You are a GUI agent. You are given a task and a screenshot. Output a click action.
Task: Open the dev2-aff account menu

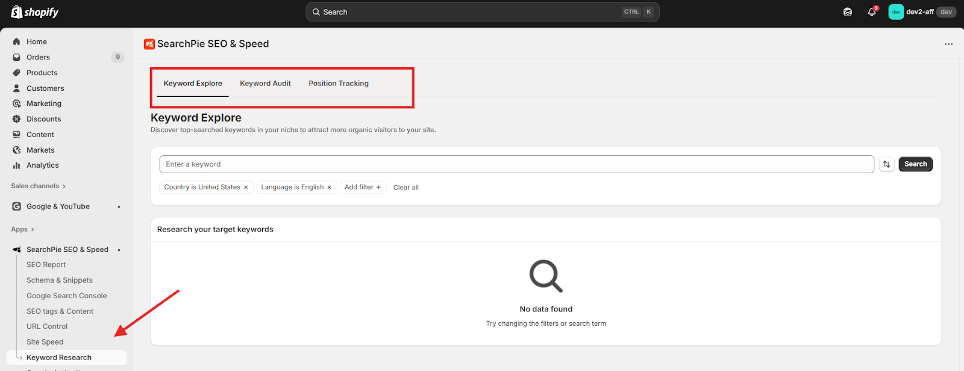pyautogui.click(x=921, y=12)
